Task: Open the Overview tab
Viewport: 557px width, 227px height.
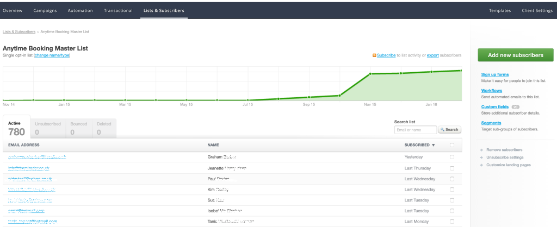Action: [x=13, y=11]
